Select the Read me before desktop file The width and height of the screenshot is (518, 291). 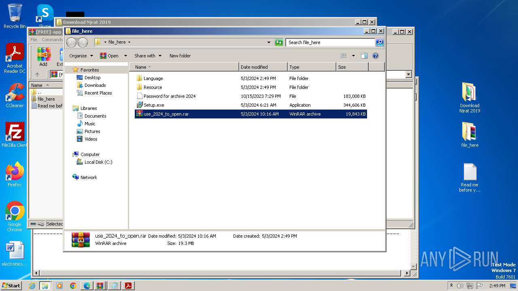[x=469, y=178]
